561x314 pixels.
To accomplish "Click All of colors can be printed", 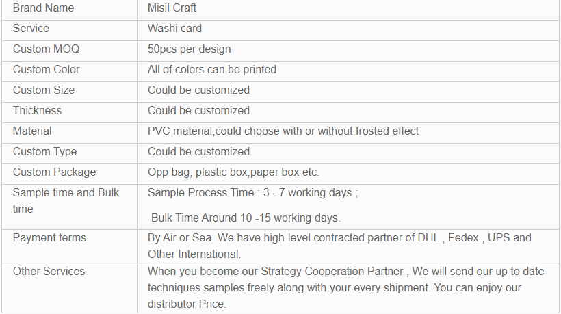I will tap(212, 69).
